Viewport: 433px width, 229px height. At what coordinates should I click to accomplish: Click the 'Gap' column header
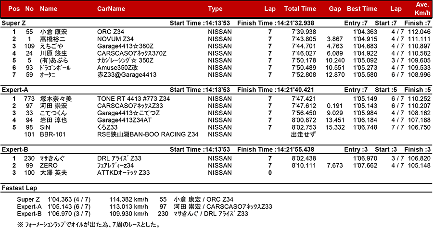[335, 9]
